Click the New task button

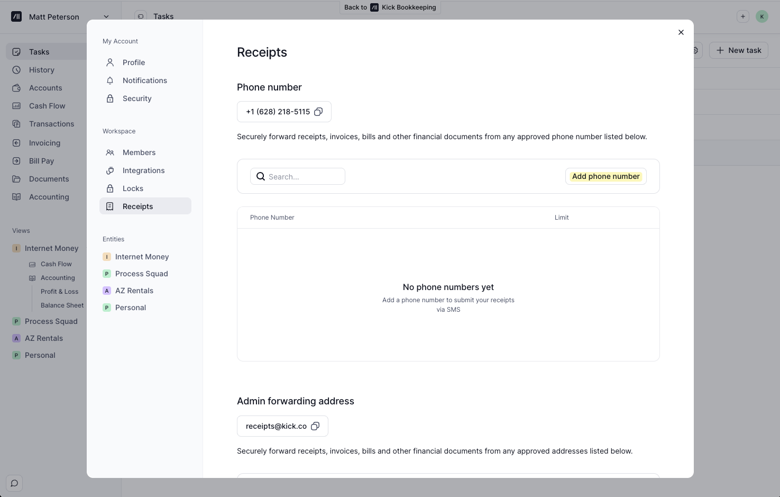point(738,50)
